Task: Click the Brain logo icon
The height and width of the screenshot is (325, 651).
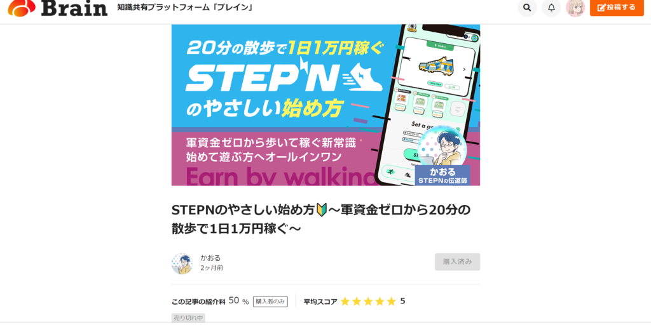Action: pos(22,8)
